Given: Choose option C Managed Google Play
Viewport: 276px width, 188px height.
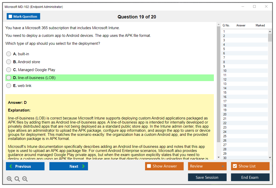Looking at the screenshot, I should pos(9,70).
